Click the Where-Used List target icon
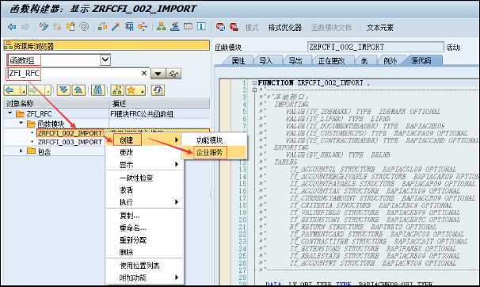The height and width of the screenshot is (287, 480). [x=84, y=27]
